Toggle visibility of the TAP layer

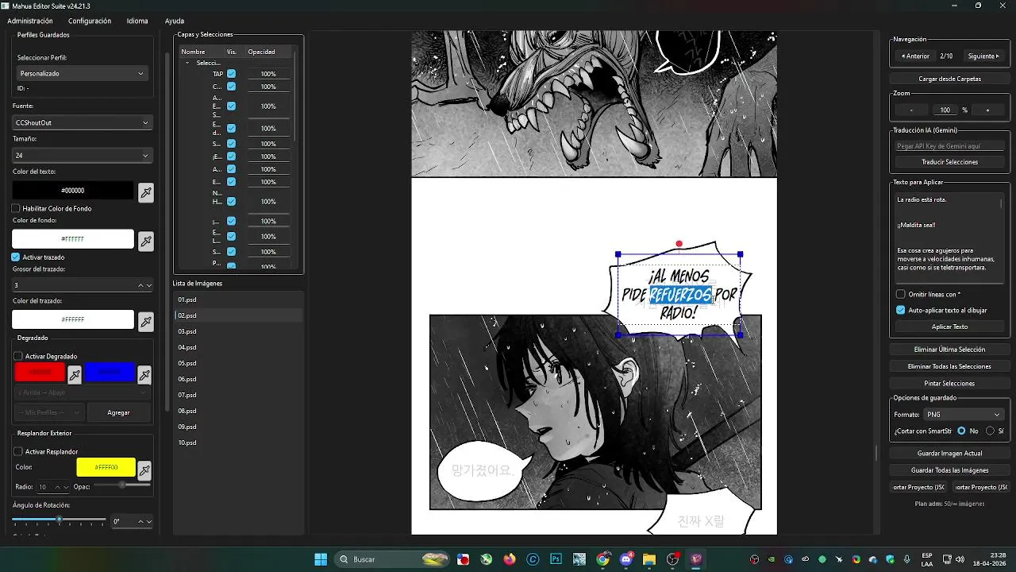(x=231, y=74)
